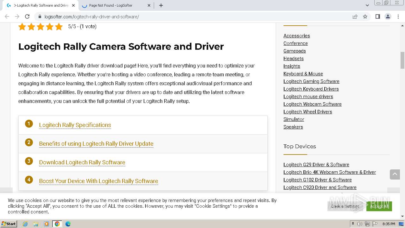Screen dimensions: 405x228
Task: Accept all cookies
Action: 379,206
